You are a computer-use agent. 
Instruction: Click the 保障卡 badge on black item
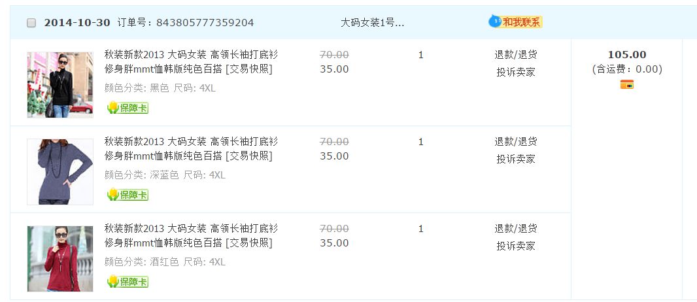click(128, 108)
